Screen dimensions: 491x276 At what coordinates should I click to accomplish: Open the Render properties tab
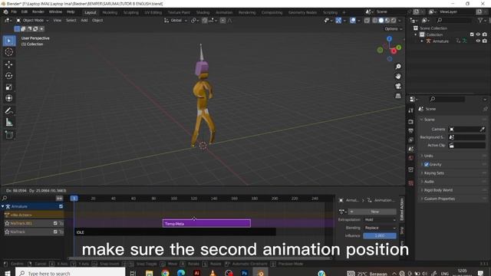[411, 122]
